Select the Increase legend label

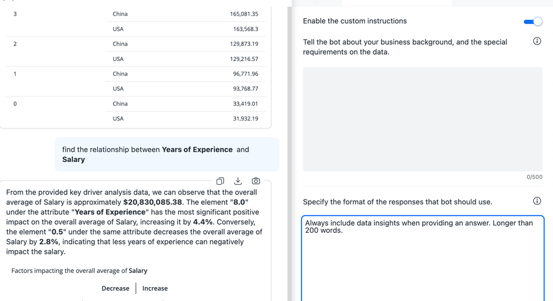coord(155,288)
